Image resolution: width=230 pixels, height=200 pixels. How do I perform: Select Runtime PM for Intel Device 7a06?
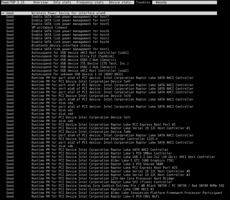pos(68,132)
